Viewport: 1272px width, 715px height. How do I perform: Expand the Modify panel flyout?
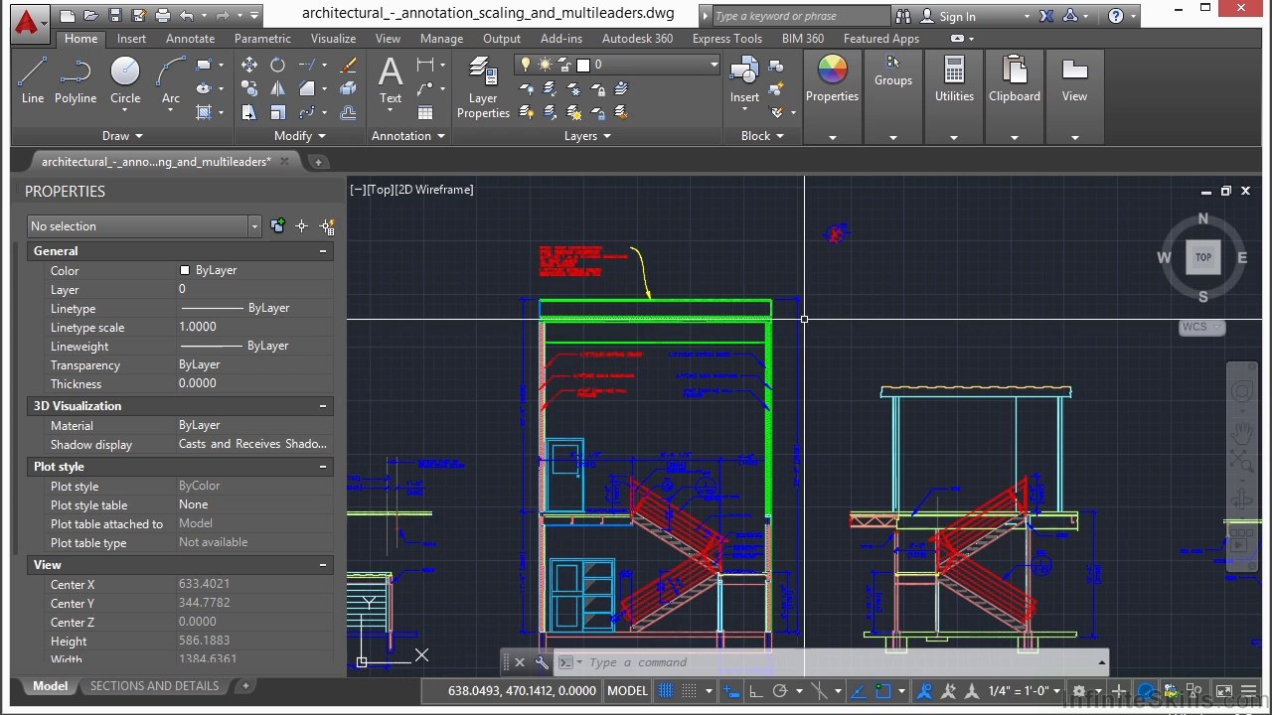click(300, 136)
